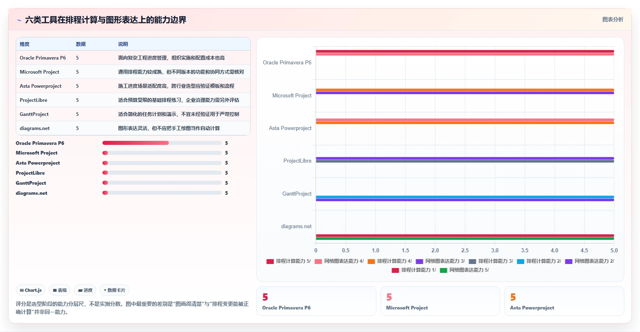Click blue chart bar for GanttProject
Viewport: 640px width, 332px height.
(465, 197)
